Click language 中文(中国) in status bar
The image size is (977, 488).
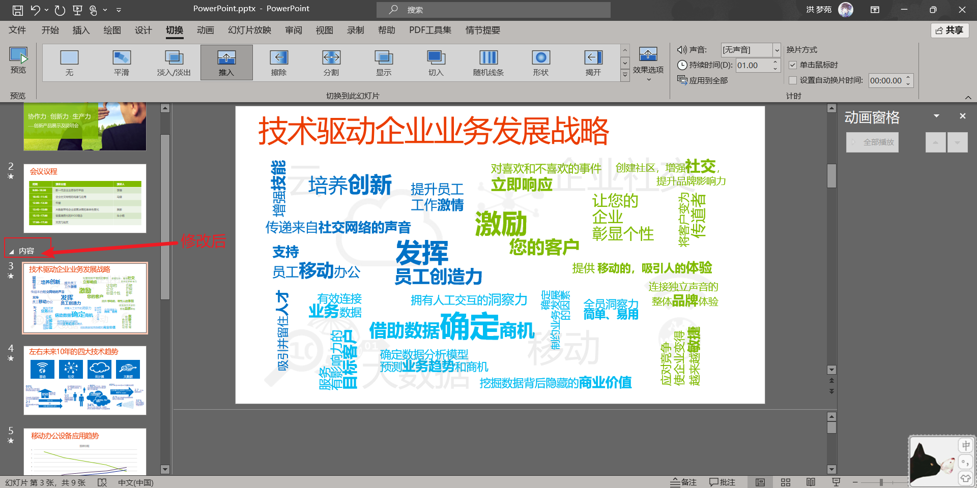135,482
